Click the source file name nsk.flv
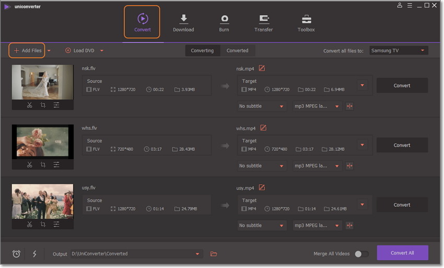 point(89,69)
